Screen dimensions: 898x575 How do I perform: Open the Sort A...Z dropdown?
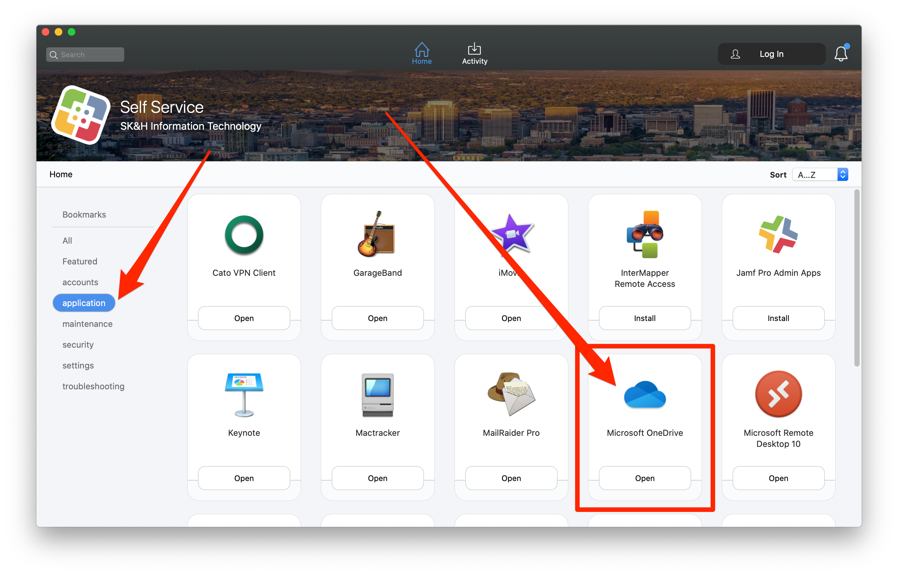820,175
